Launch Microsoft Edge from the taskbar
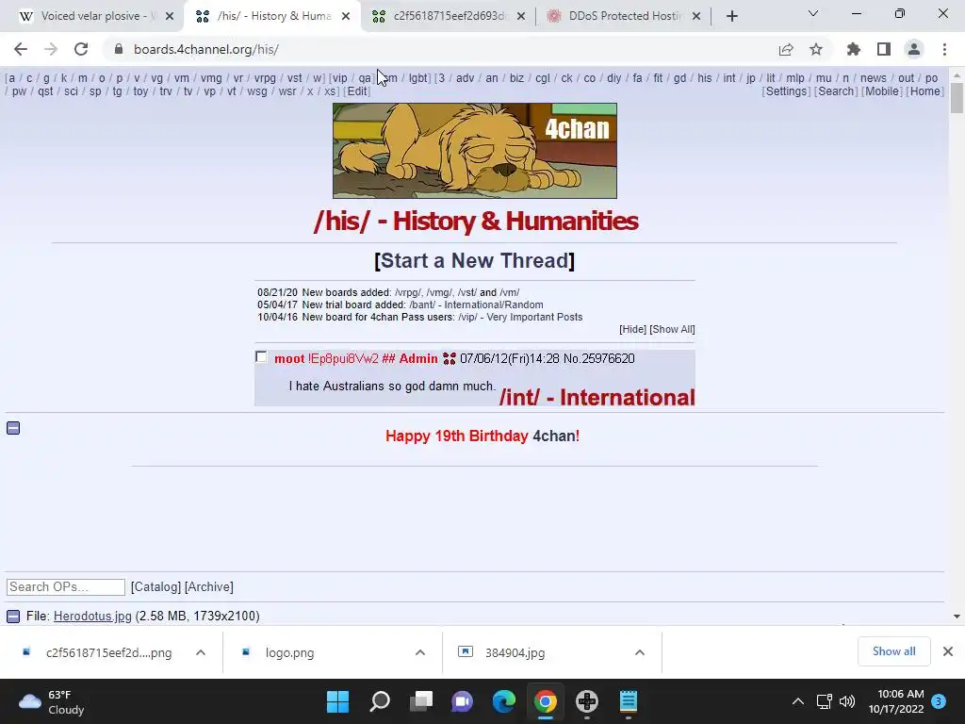The image size is (965, 724). tap(504, 701)
